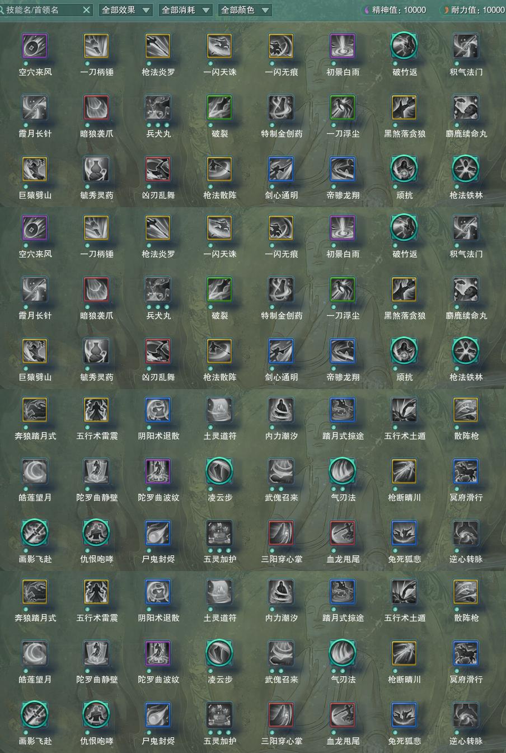Choose the topmost green-framed 破裂 icon

pos(219,107)
